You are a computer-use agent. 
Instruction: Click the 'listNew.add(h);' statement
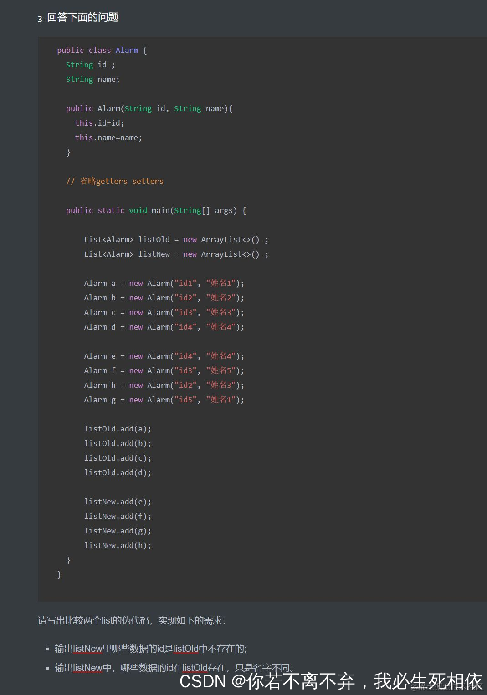[118, 545]
